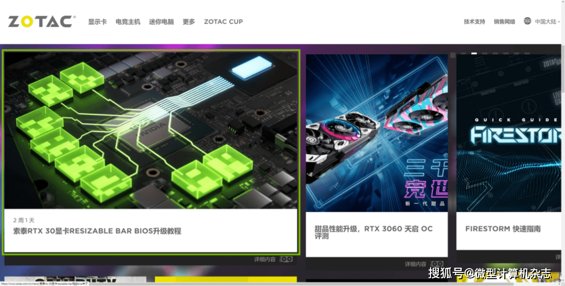Open the 电竞主机 menu
565x286 pixels.
[x=128, y=21]
